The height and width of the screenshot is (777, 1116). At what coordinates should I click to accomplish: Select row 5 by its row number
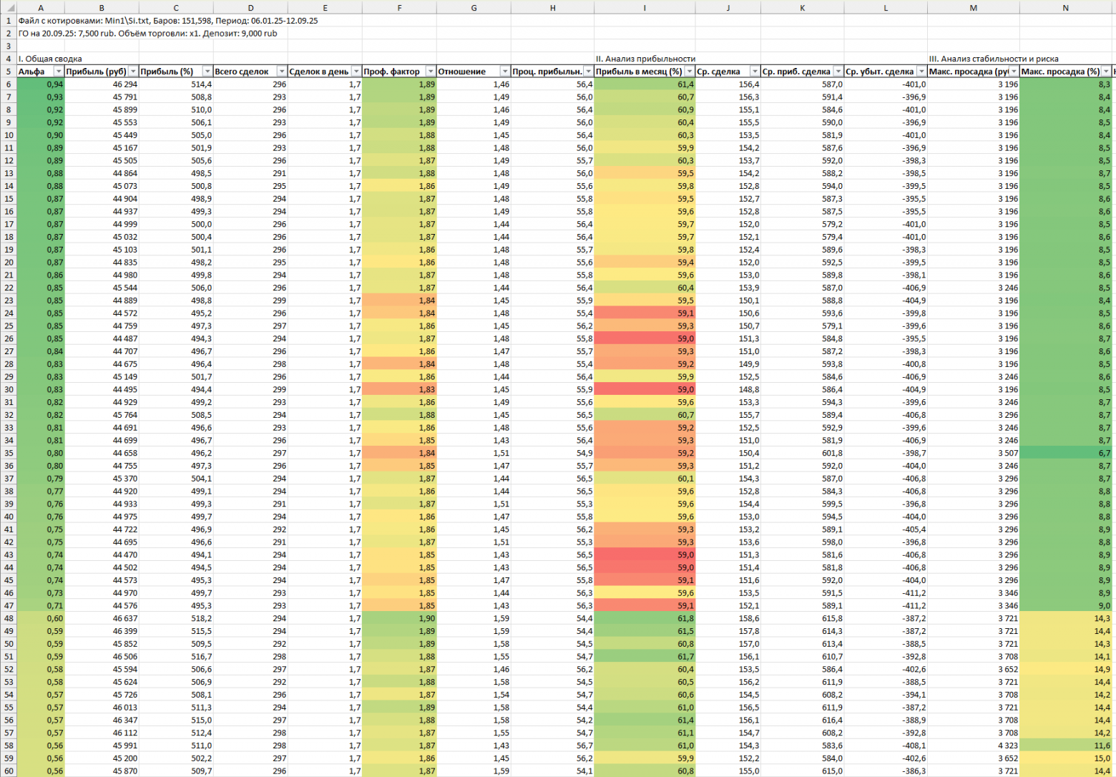(x=9, y=72)
